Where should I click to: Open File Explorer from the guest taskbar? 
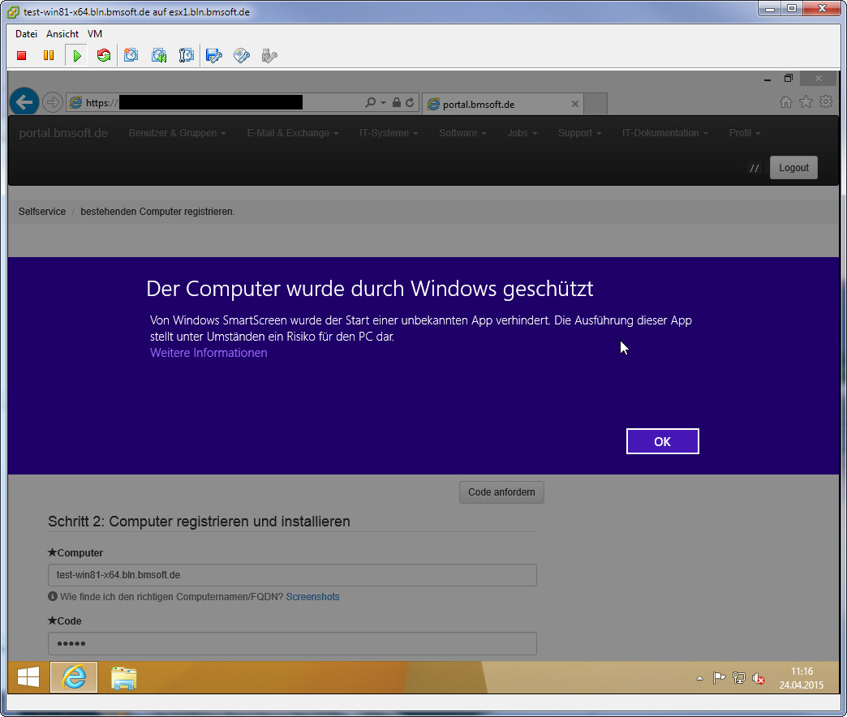(123, 677)
